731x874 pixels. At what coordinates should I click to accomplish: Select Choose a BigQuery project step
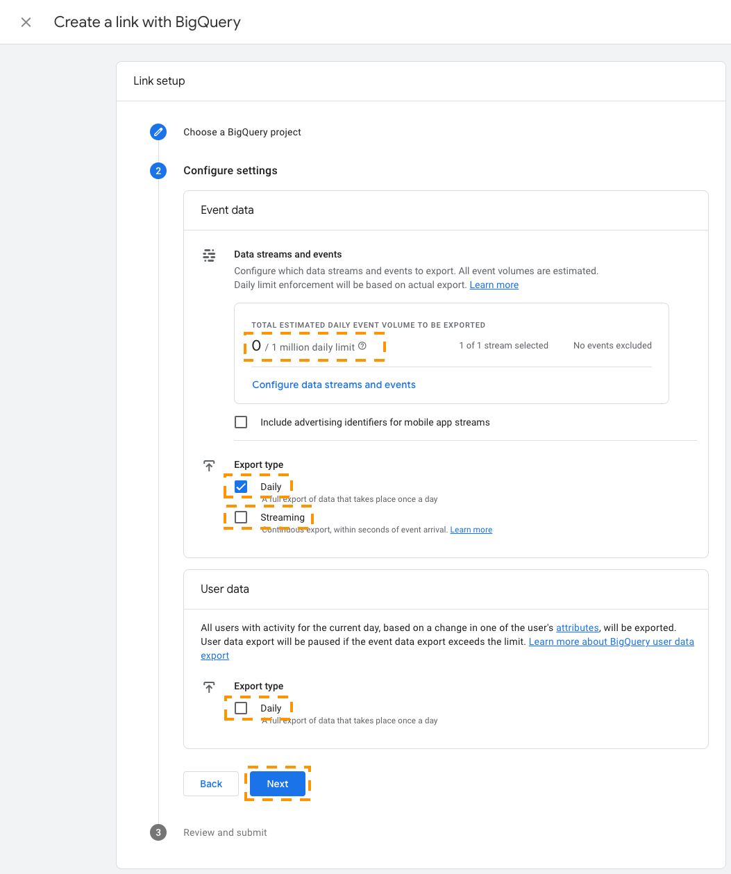click(x=242, y=132)
